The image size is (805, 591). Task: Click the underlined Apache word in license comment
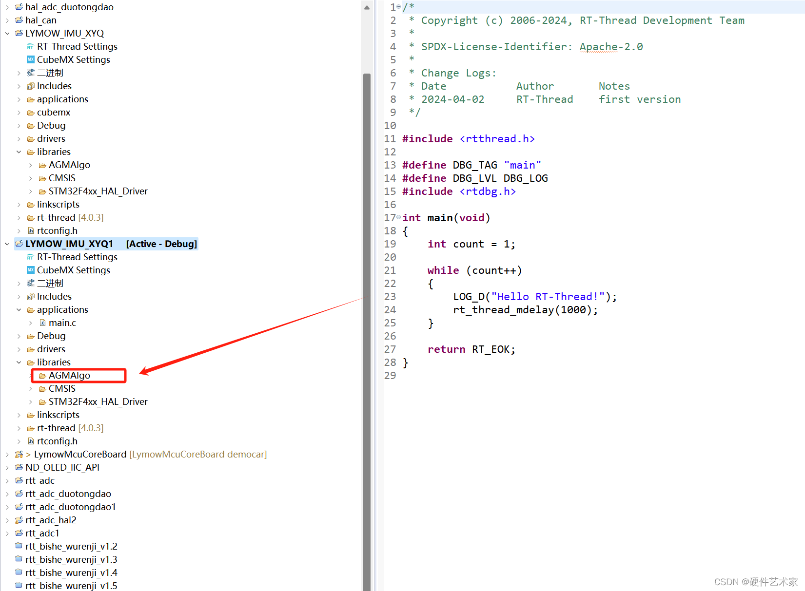[x=599, y=47]
